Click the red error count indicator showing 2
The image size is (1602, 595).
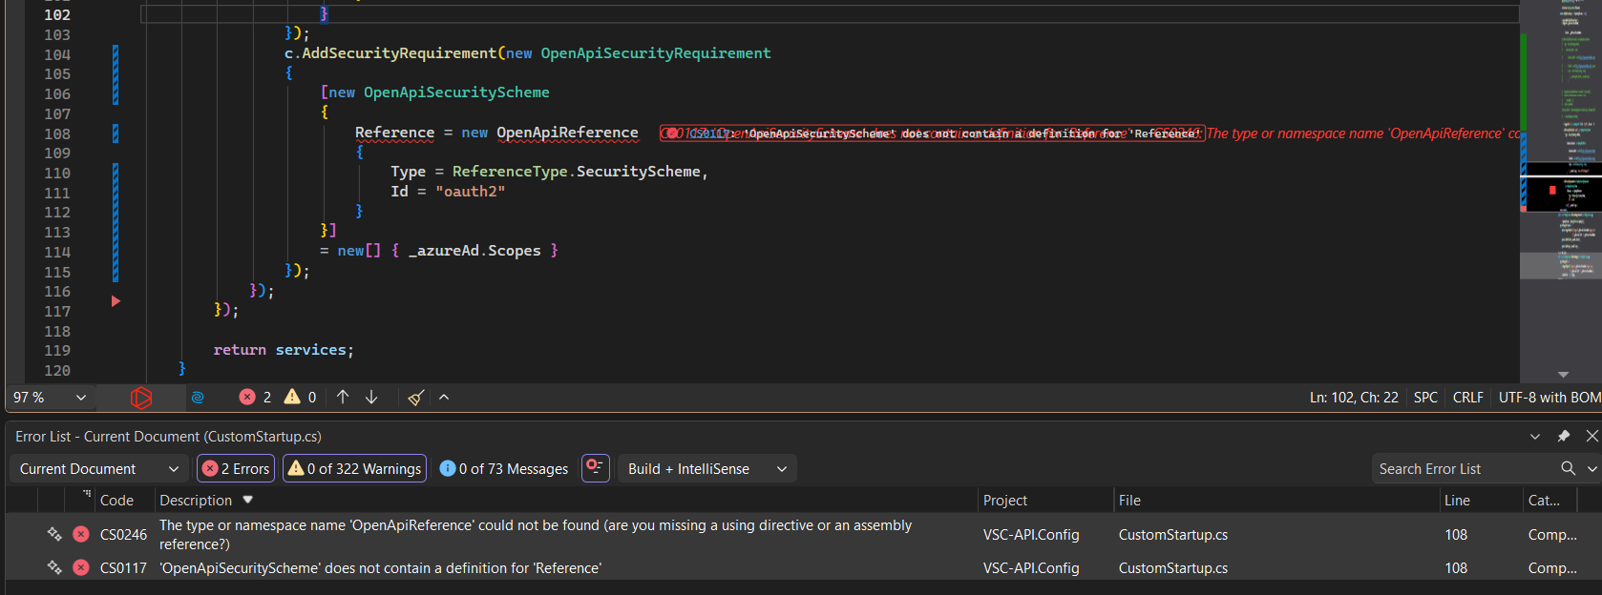[x=255, y=398]
